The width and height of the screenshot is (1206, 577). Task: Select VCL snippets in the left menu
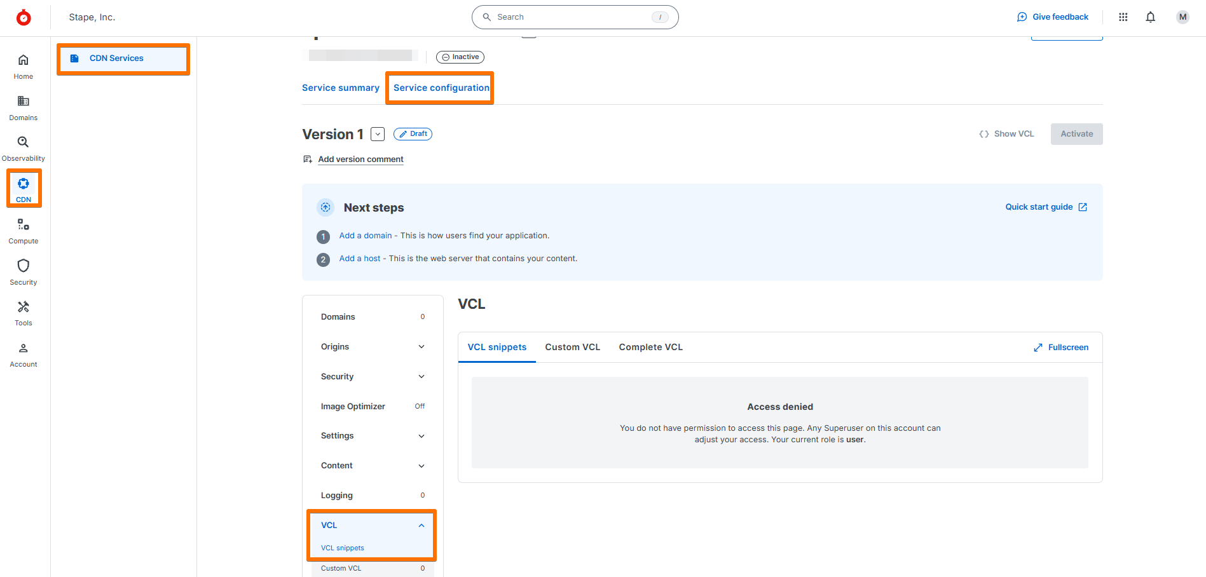click(x=343, y=548)
